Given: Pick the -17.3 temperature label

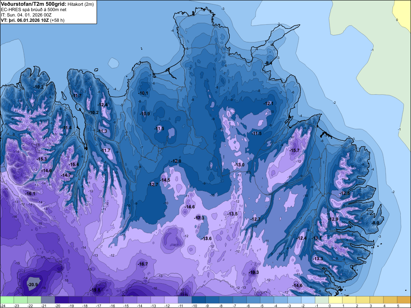Looking at the screenshot, I should click(199, 218).
